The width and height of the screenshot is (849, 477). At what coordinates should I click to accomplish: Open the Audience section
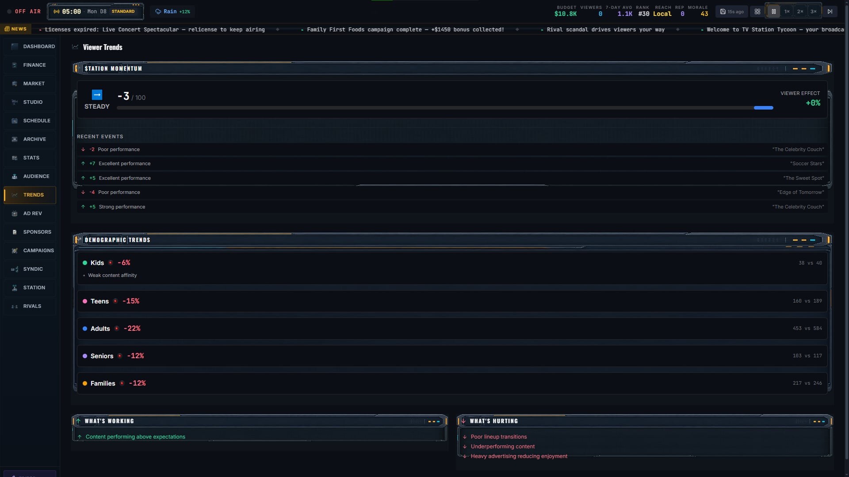point(30,176)
